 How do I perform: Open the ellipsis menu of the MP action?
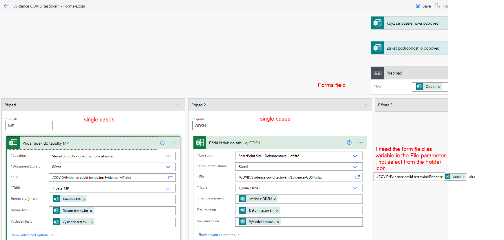tap(173, 143)
